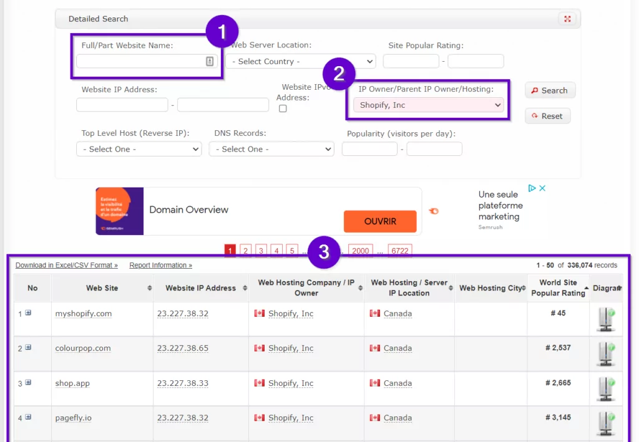Click the Site Popular Rating maximum field
This screenshot has height=442, width=639.
tap(476, 62)
